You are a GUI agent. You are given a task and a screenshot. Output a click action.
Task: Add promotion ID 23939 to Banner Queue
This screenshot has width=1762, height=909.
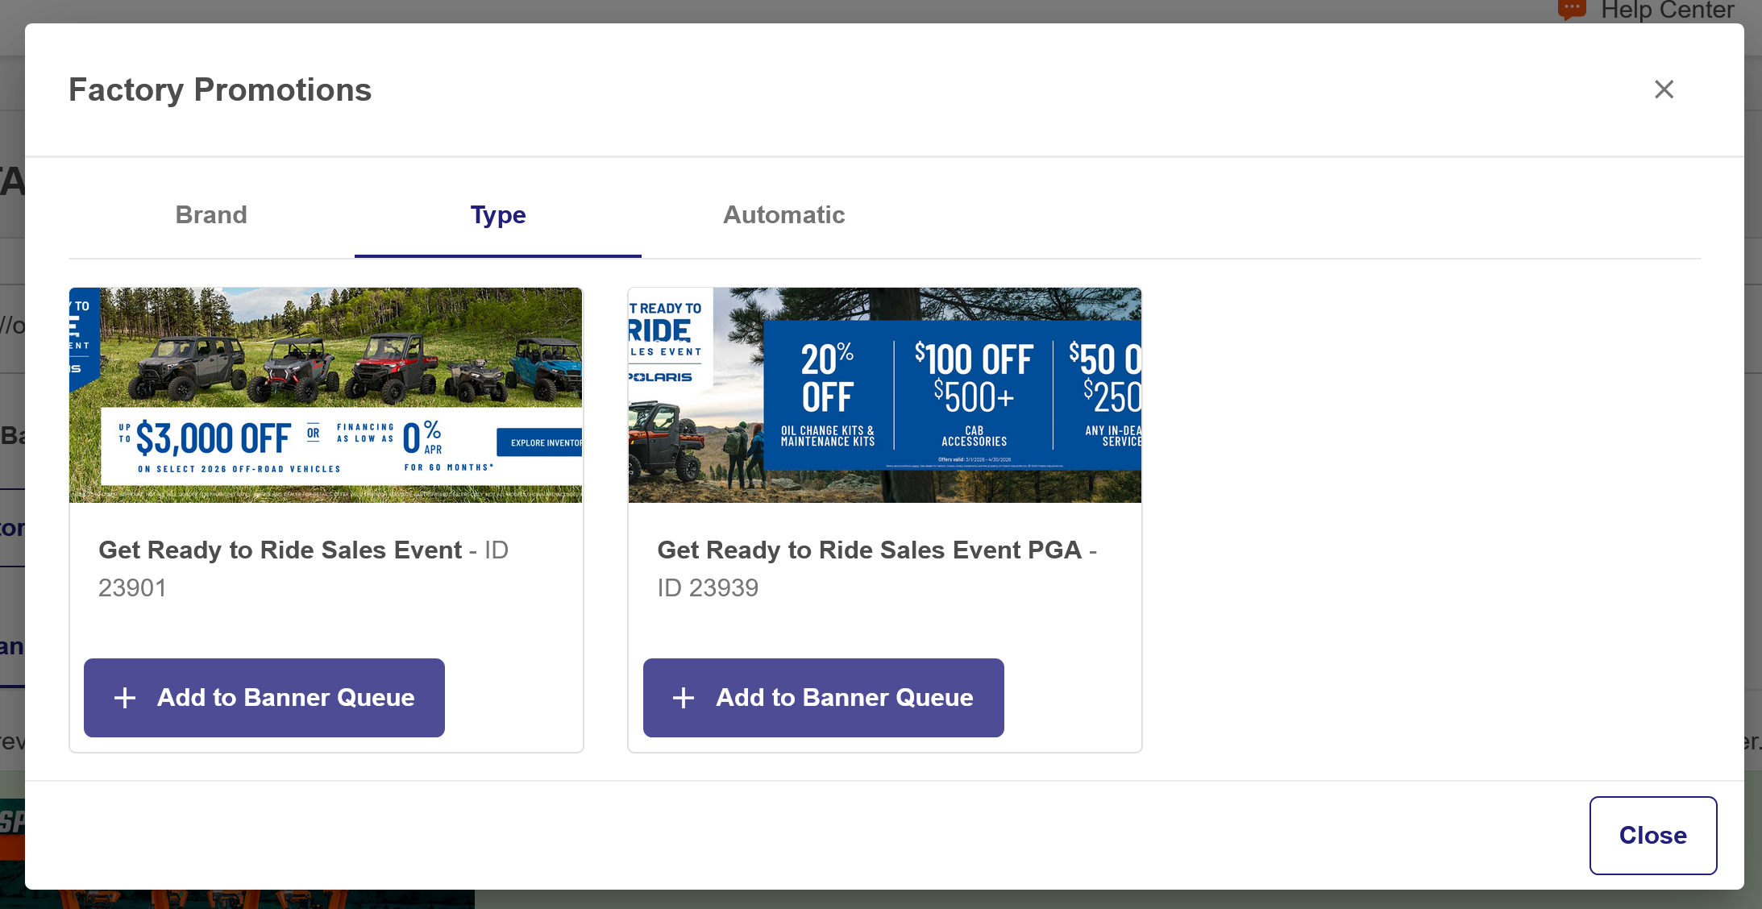(824, 698)
